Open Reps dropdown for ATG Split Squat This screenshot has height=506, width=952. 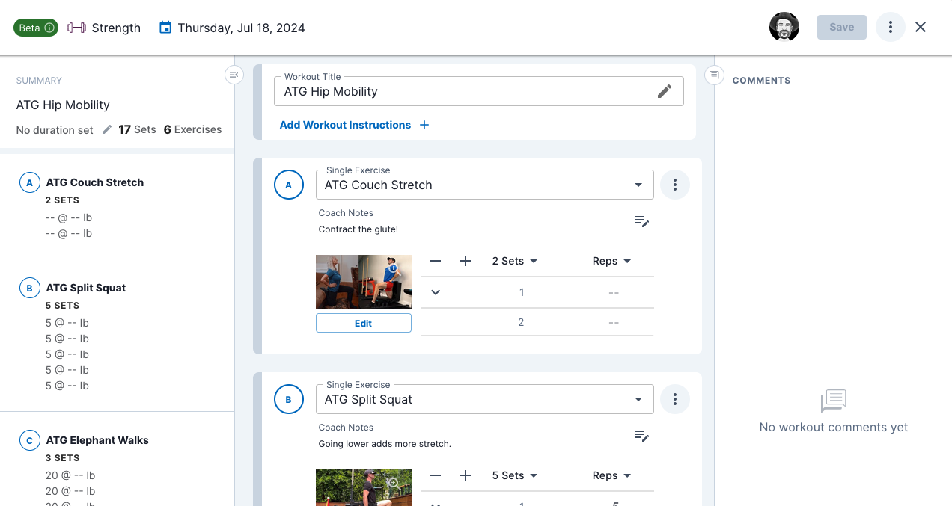(x=611, y=475)
